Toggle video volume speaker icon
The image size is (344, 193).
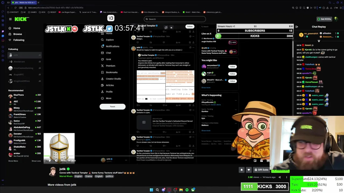[x=56, y=161]
